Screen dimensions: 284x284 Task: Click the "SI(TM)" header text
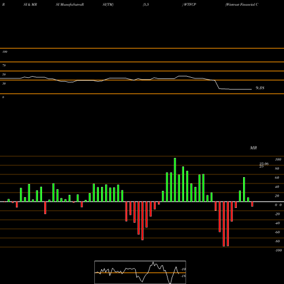tap(108, 5)
